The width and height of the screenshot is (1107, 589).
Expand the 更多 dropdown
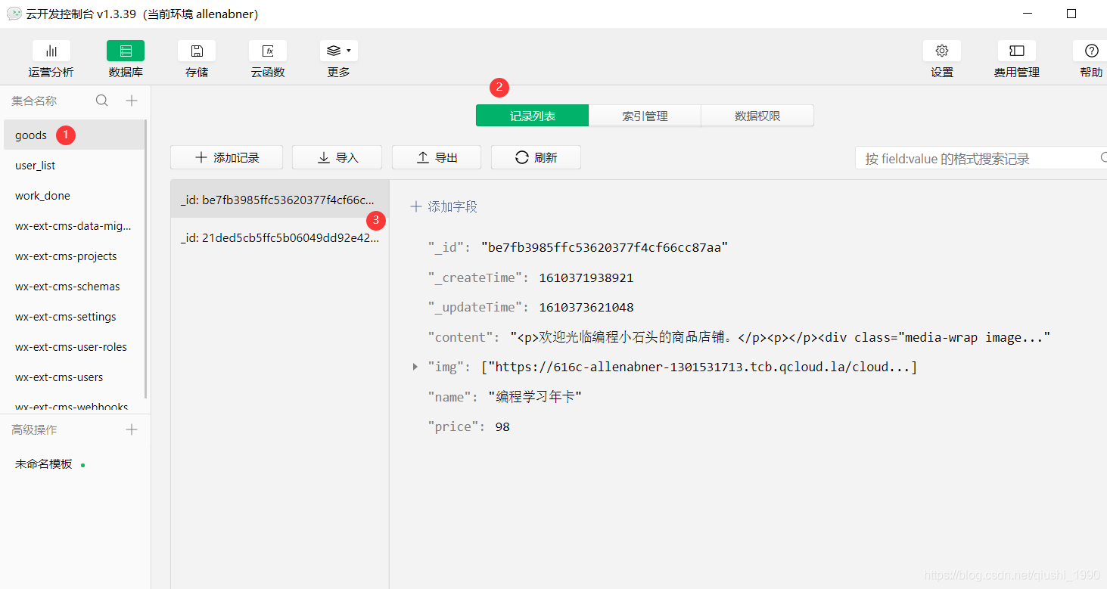point(339,51)
